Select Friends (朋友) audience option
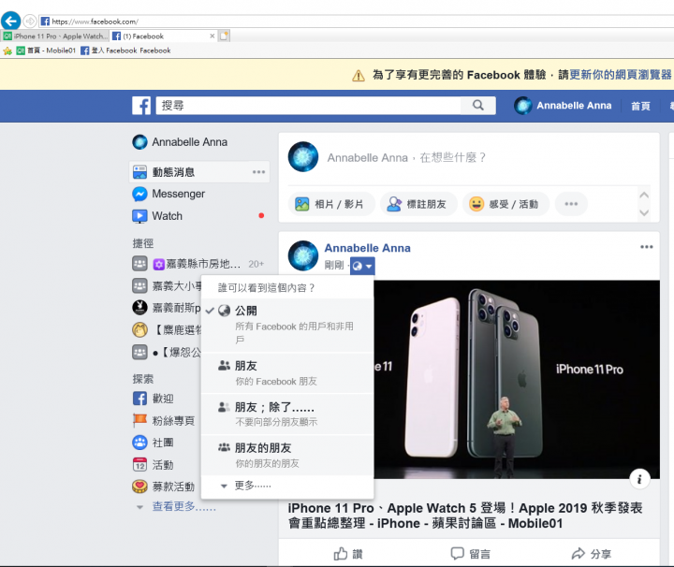This screenshot has width=674, height=567. point(287,372)
